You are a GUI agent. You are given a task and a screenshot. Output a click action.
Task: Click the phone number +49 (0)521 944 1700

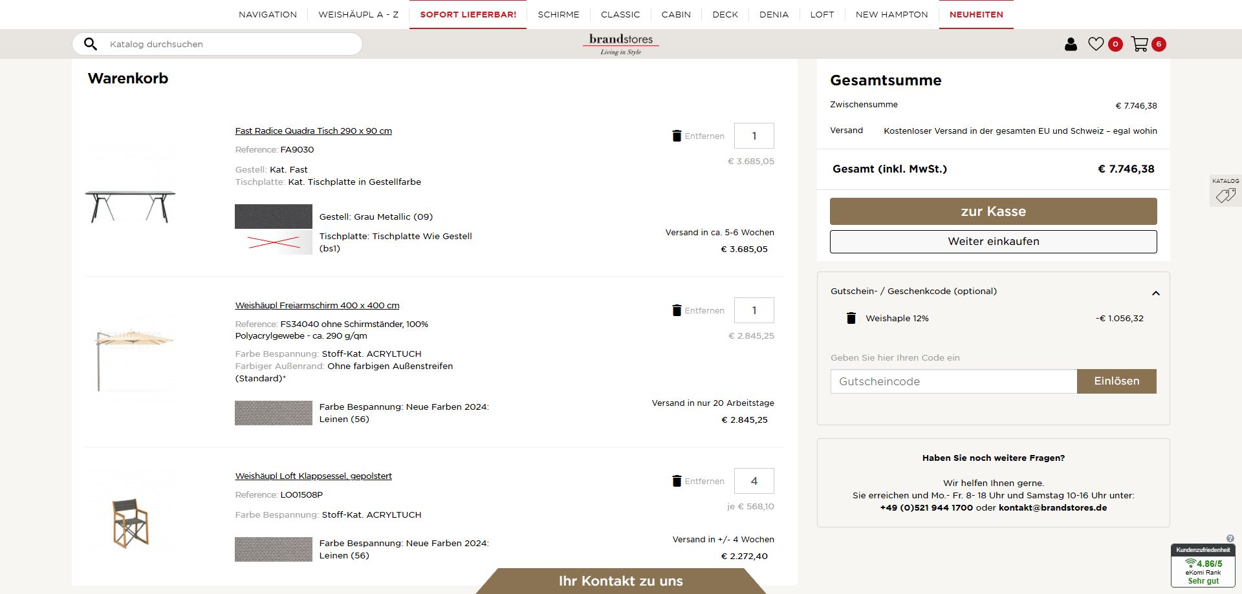coord(926,508)
